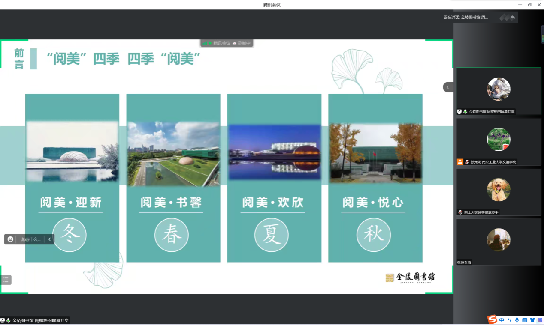Screen dimensions: 544x325
Task: Collapse the chat bar with left arrow
Action: click(50, 239)
